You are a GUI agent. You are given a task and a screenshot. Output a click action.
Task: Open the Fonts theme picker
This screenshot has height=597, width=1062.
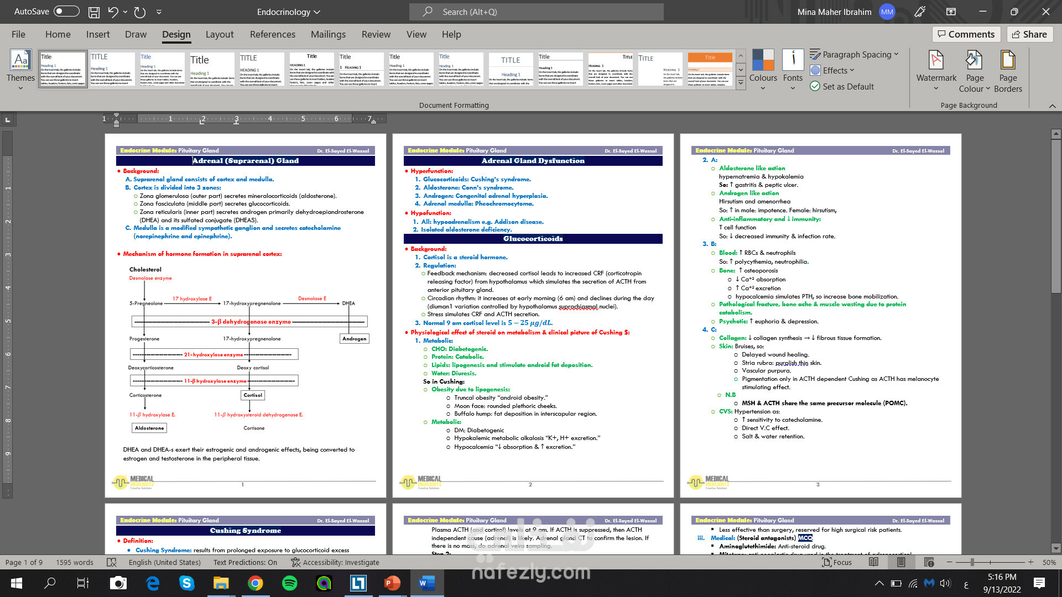(x=793, y=71)
